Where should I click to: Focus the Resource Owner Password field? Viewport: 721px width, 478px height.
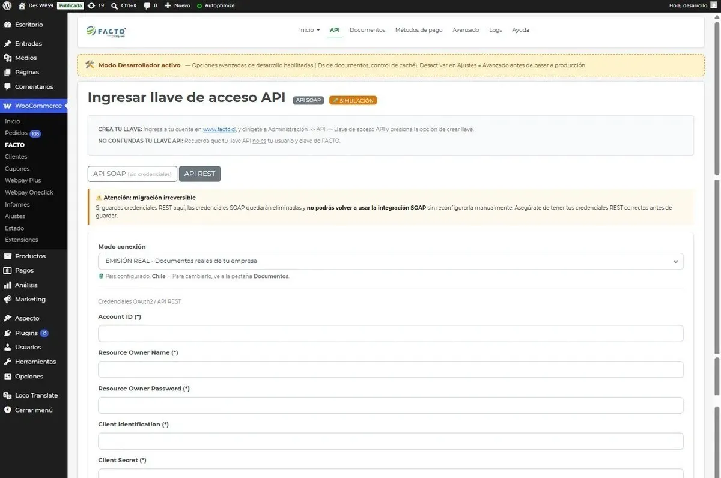pyautogui.click(x=391, y=405)
